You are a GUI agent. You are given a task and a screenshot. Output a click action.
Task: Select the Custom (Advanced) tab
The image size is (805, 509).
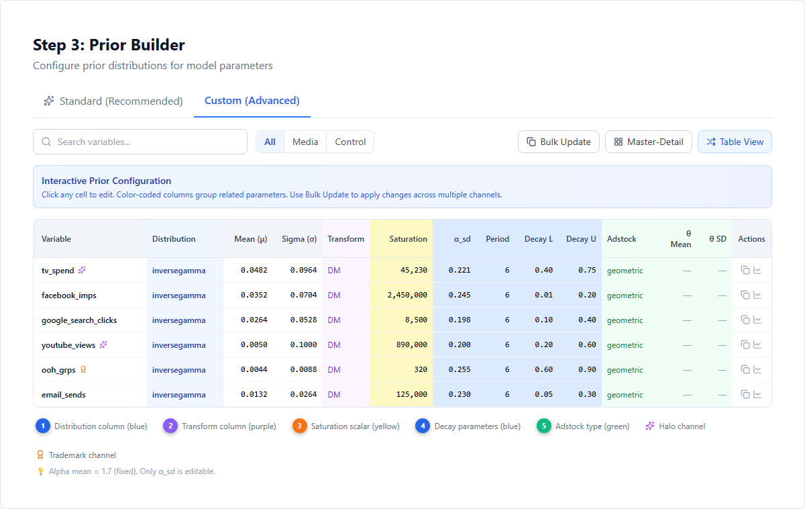(252, 101)
